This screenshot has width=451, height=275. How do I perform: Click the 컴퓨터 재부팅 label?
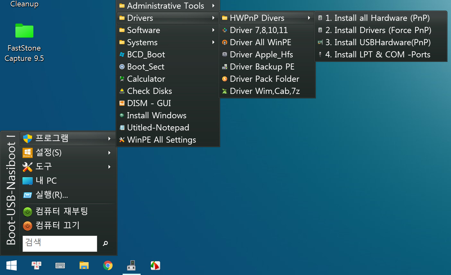pos(62,211)
